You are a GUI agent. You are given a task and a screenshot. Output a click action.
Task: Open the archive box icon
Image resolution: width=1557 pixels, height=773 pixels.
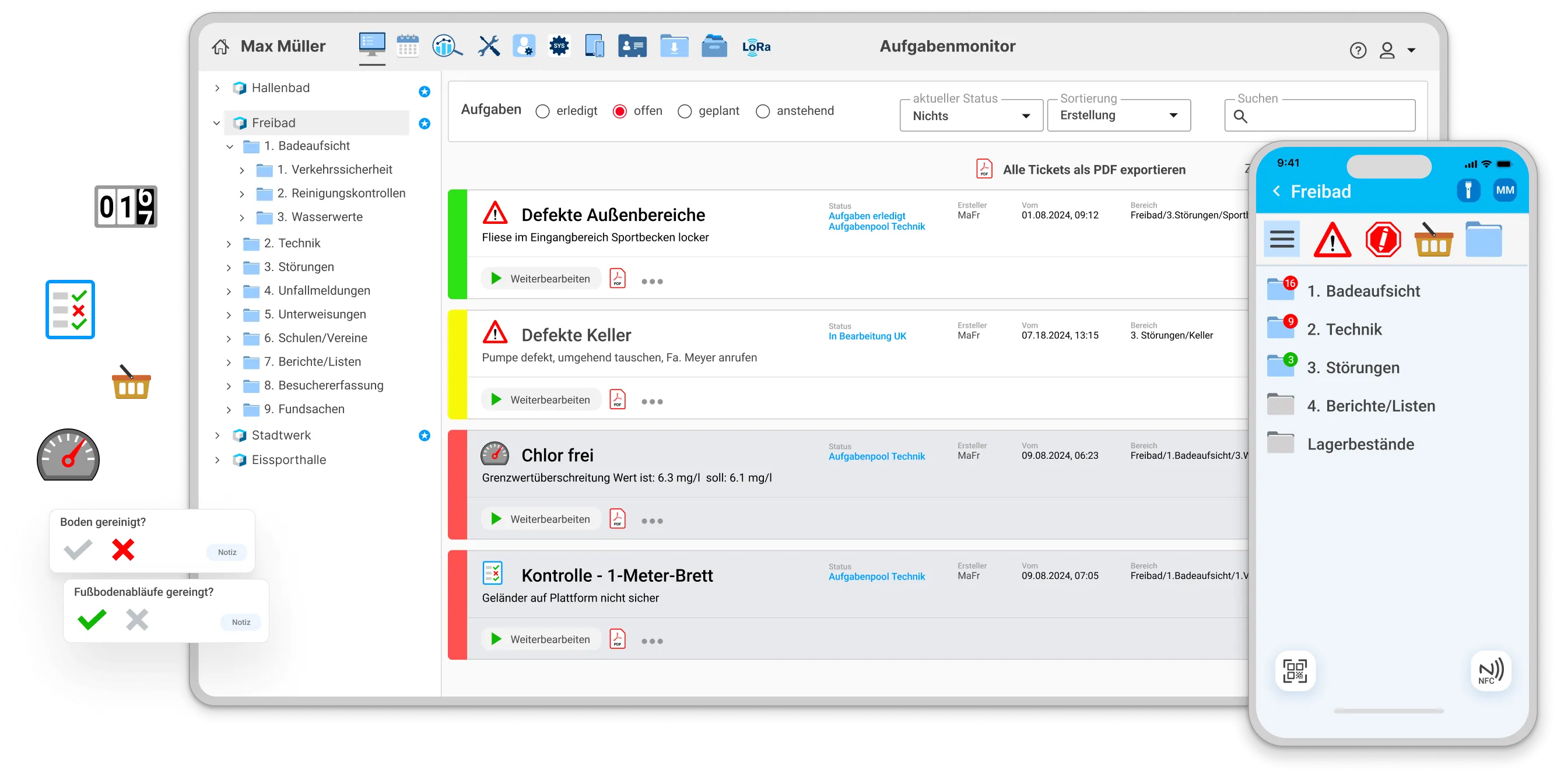714,46
